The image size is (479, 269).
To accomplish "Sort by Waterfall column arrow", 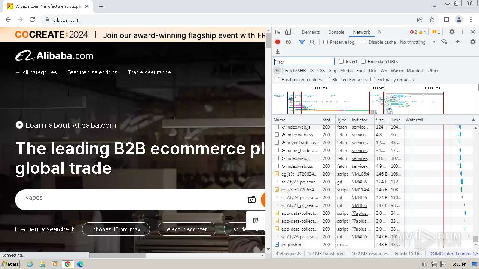I will [x=473, y=120].
